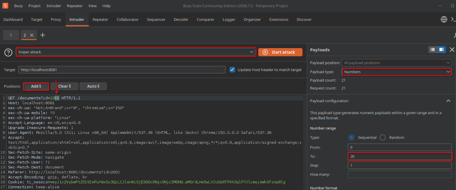Click the Clear § button
The height and width of the screenshot is (190, 456).
64,86
